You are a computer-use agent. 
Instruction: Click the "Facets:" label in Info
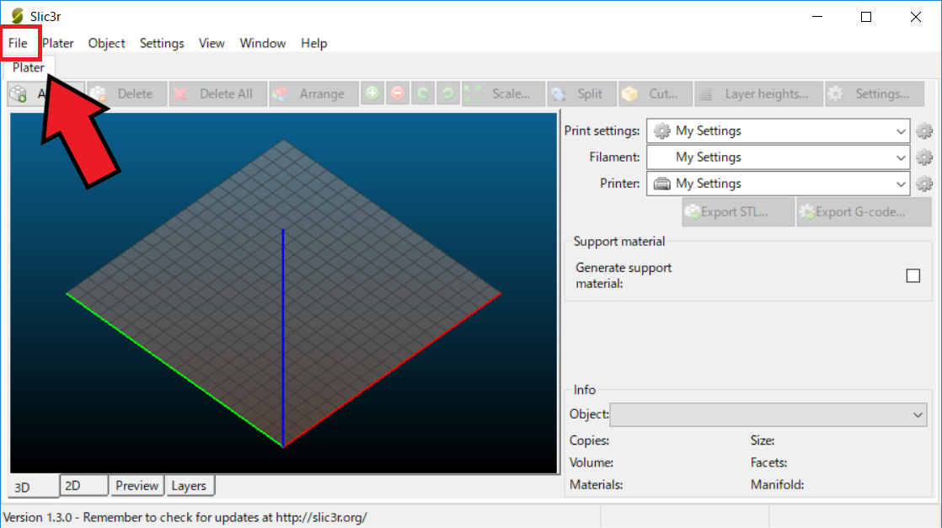click(769, 462)
